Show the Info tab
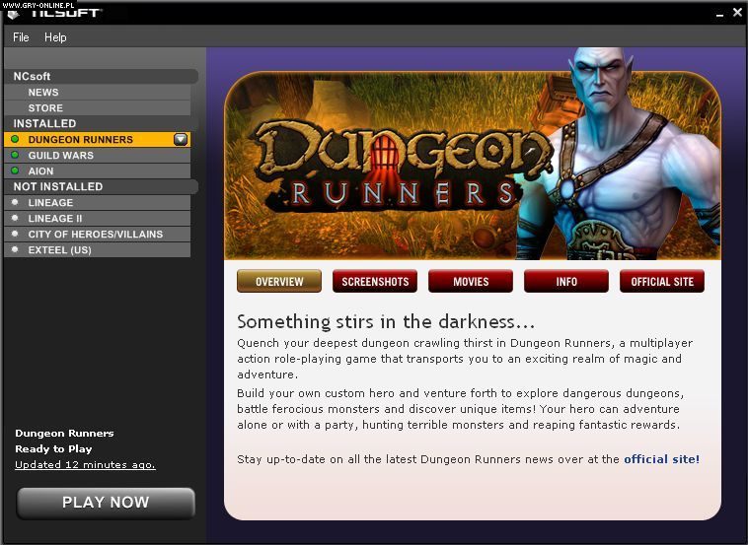This screenshot has width=748, height=545. pyautogui.click(x=566, y=282)
